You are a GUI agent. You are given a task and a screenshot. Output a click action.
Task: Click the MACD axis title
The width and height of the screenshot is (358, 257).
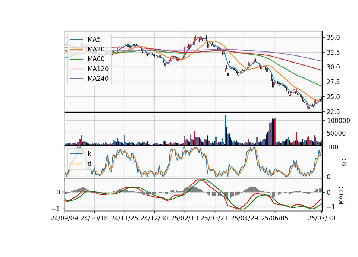(x=341, y=195)
